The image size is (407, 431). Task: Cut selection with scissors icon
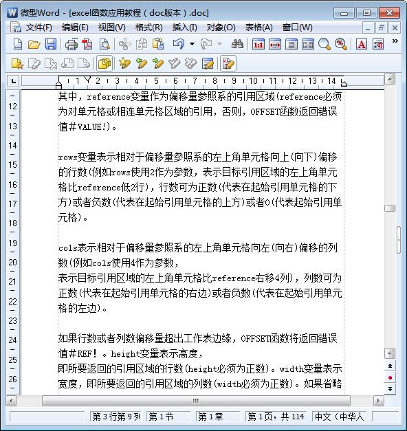tap(125, 44)
